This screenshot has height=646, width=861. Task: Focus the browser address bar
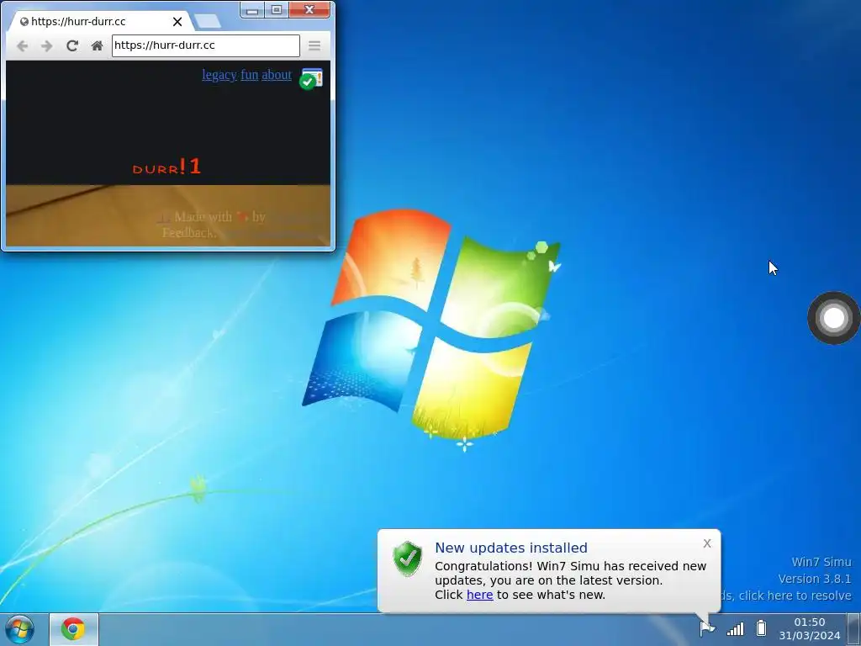click(x=206, y=45)
